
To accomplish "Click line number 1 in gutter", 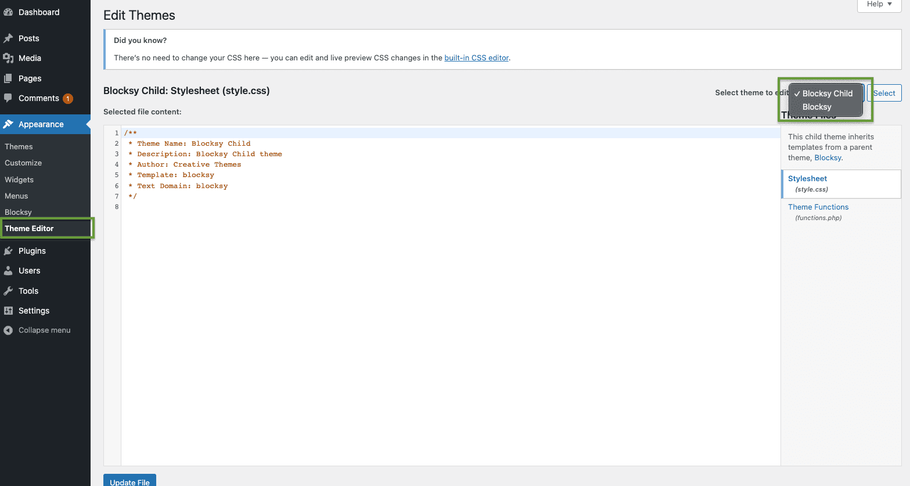I will 117,133.
